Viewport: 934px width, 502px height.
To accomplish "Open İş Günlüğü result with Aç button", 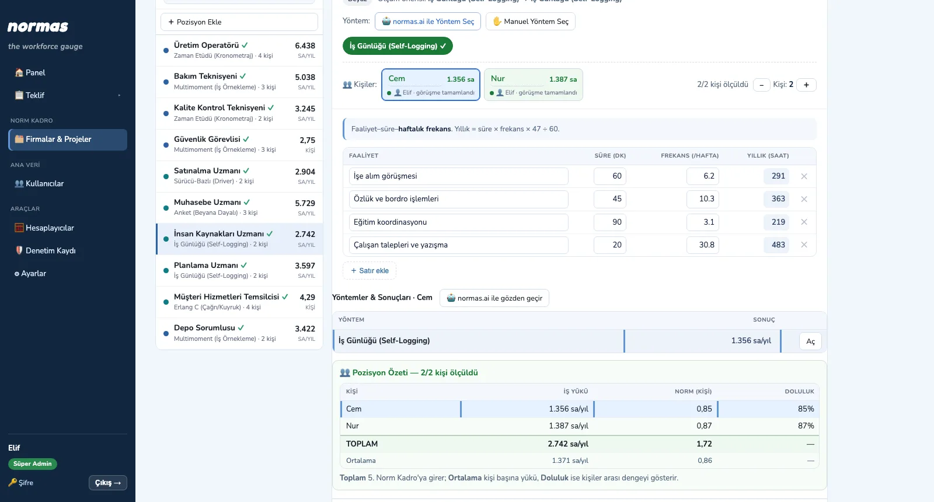I will click(810, 341).
